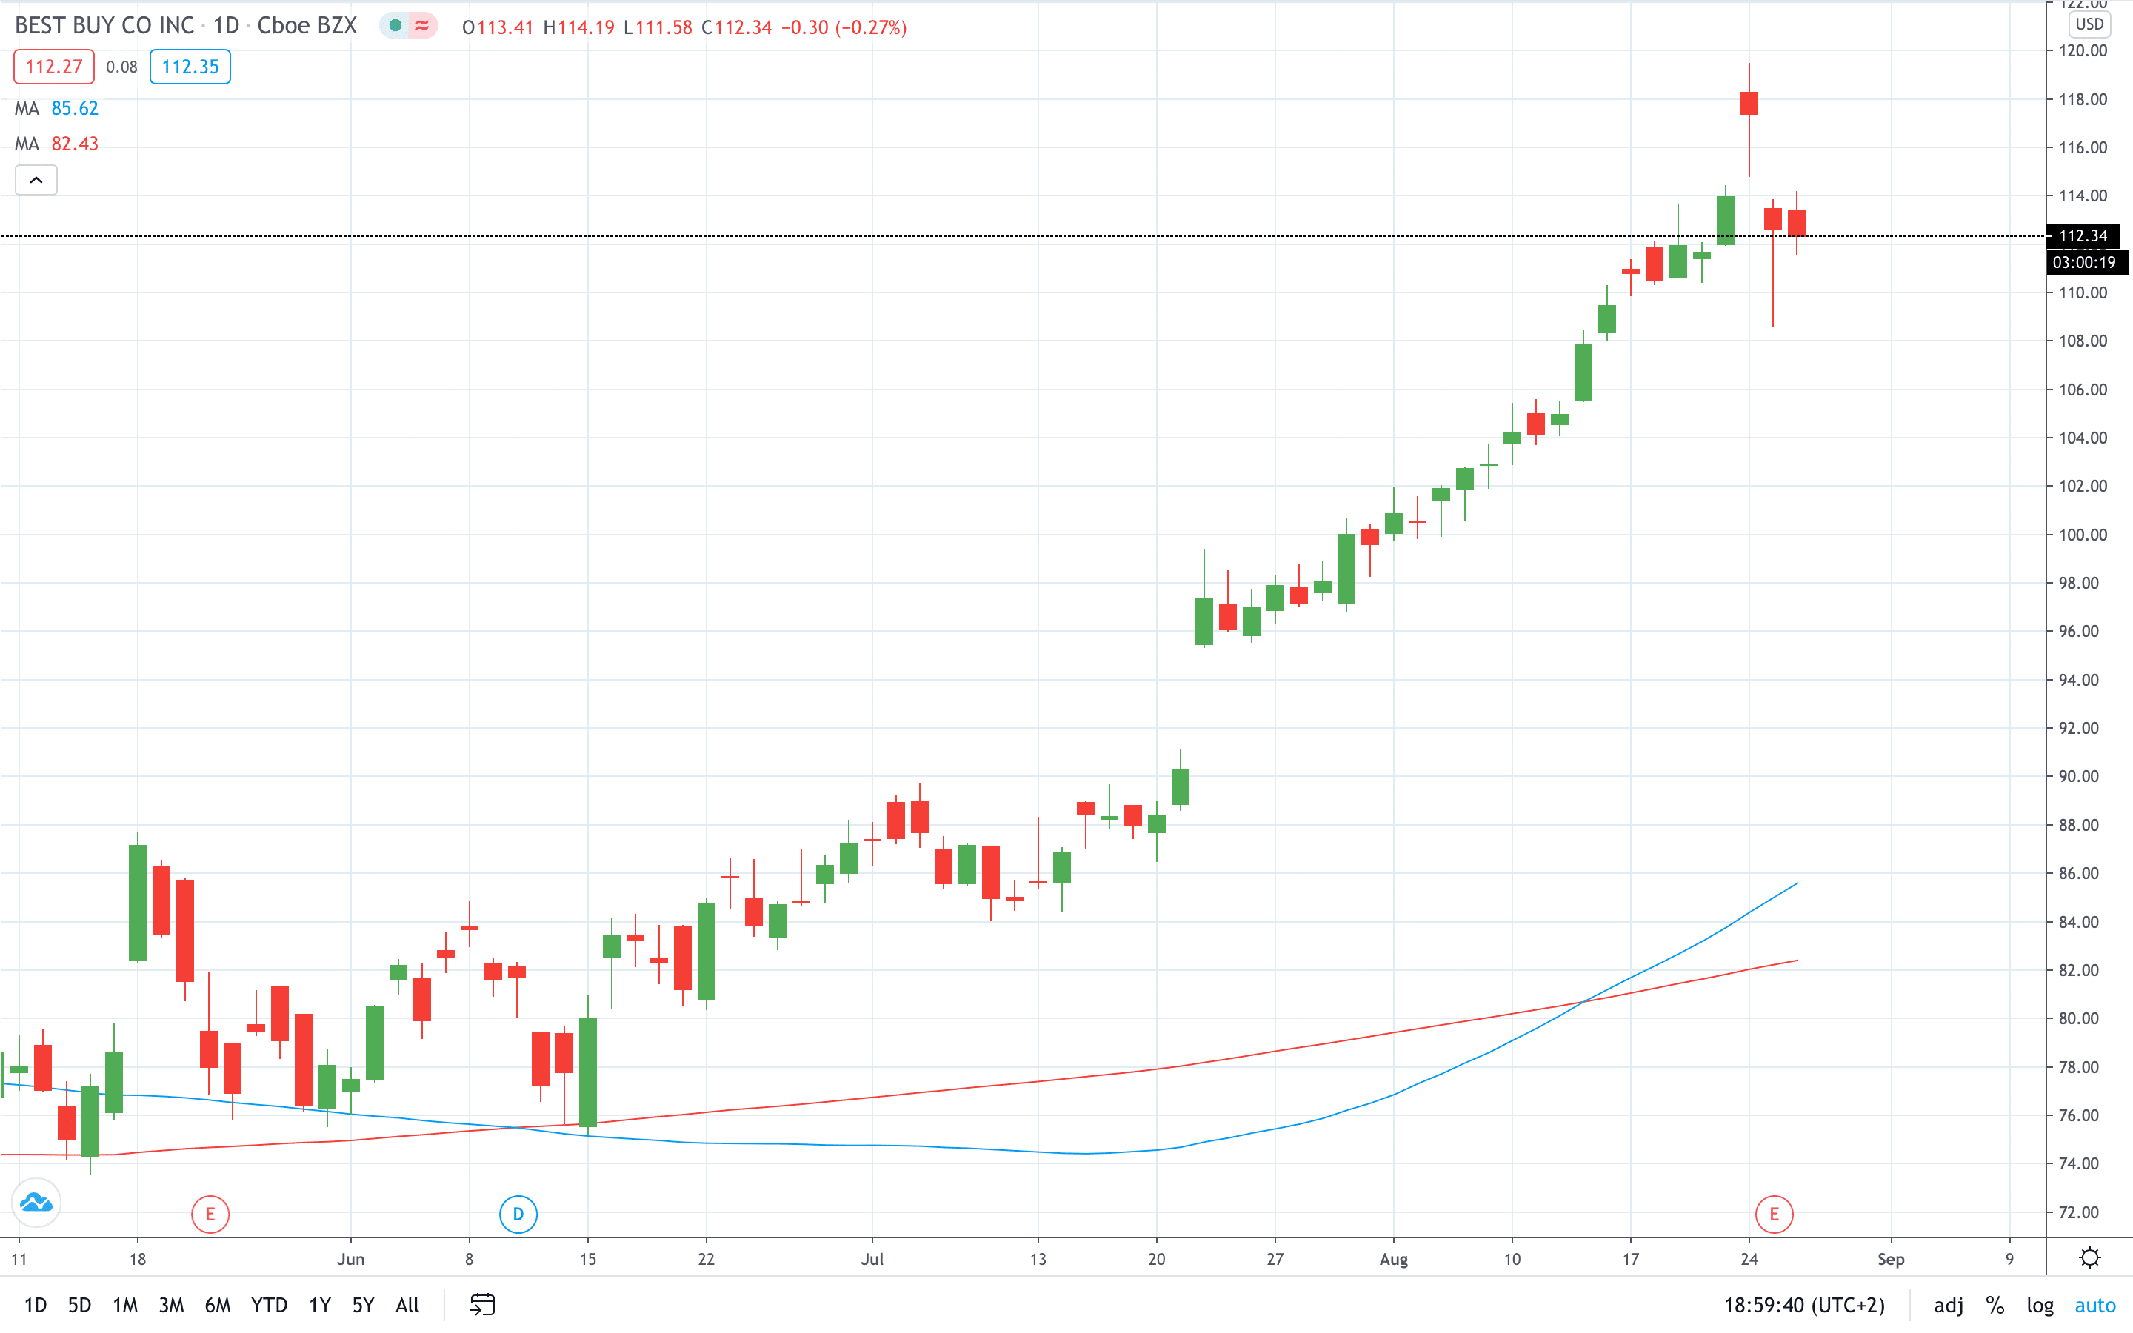The width and height of the screenshot is (2133, 1333).
Task: Click the 1D interval in chart title
Action: 227,26
